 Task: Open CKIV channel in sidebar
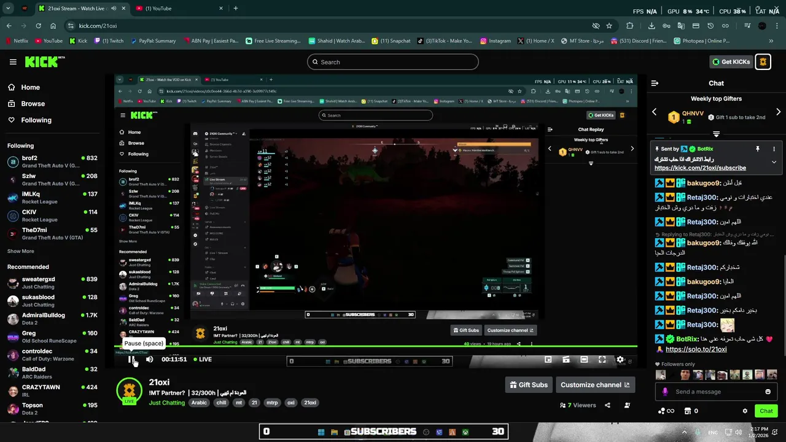(x=52, y=216)
